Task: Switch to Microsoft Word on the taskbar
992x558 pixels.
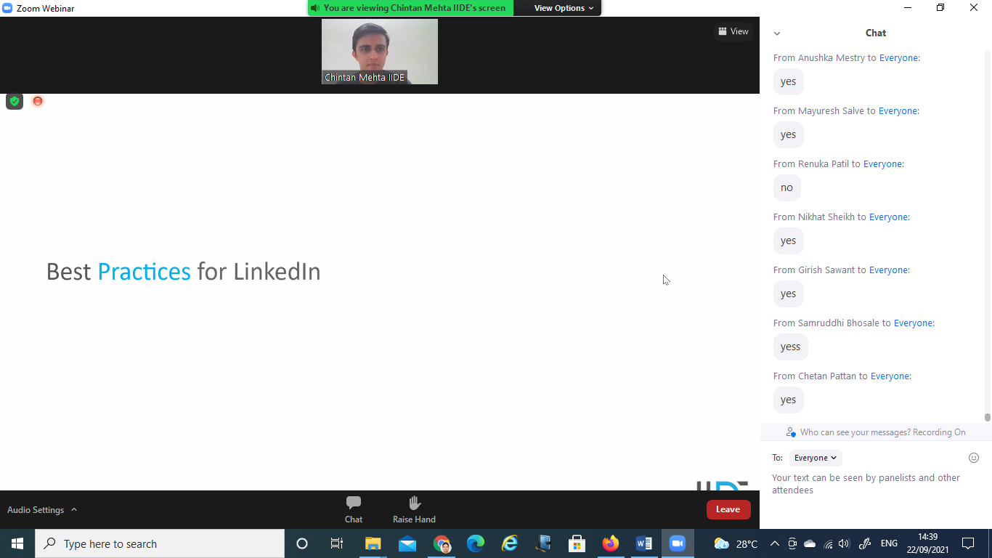Action: pos(644,543)
